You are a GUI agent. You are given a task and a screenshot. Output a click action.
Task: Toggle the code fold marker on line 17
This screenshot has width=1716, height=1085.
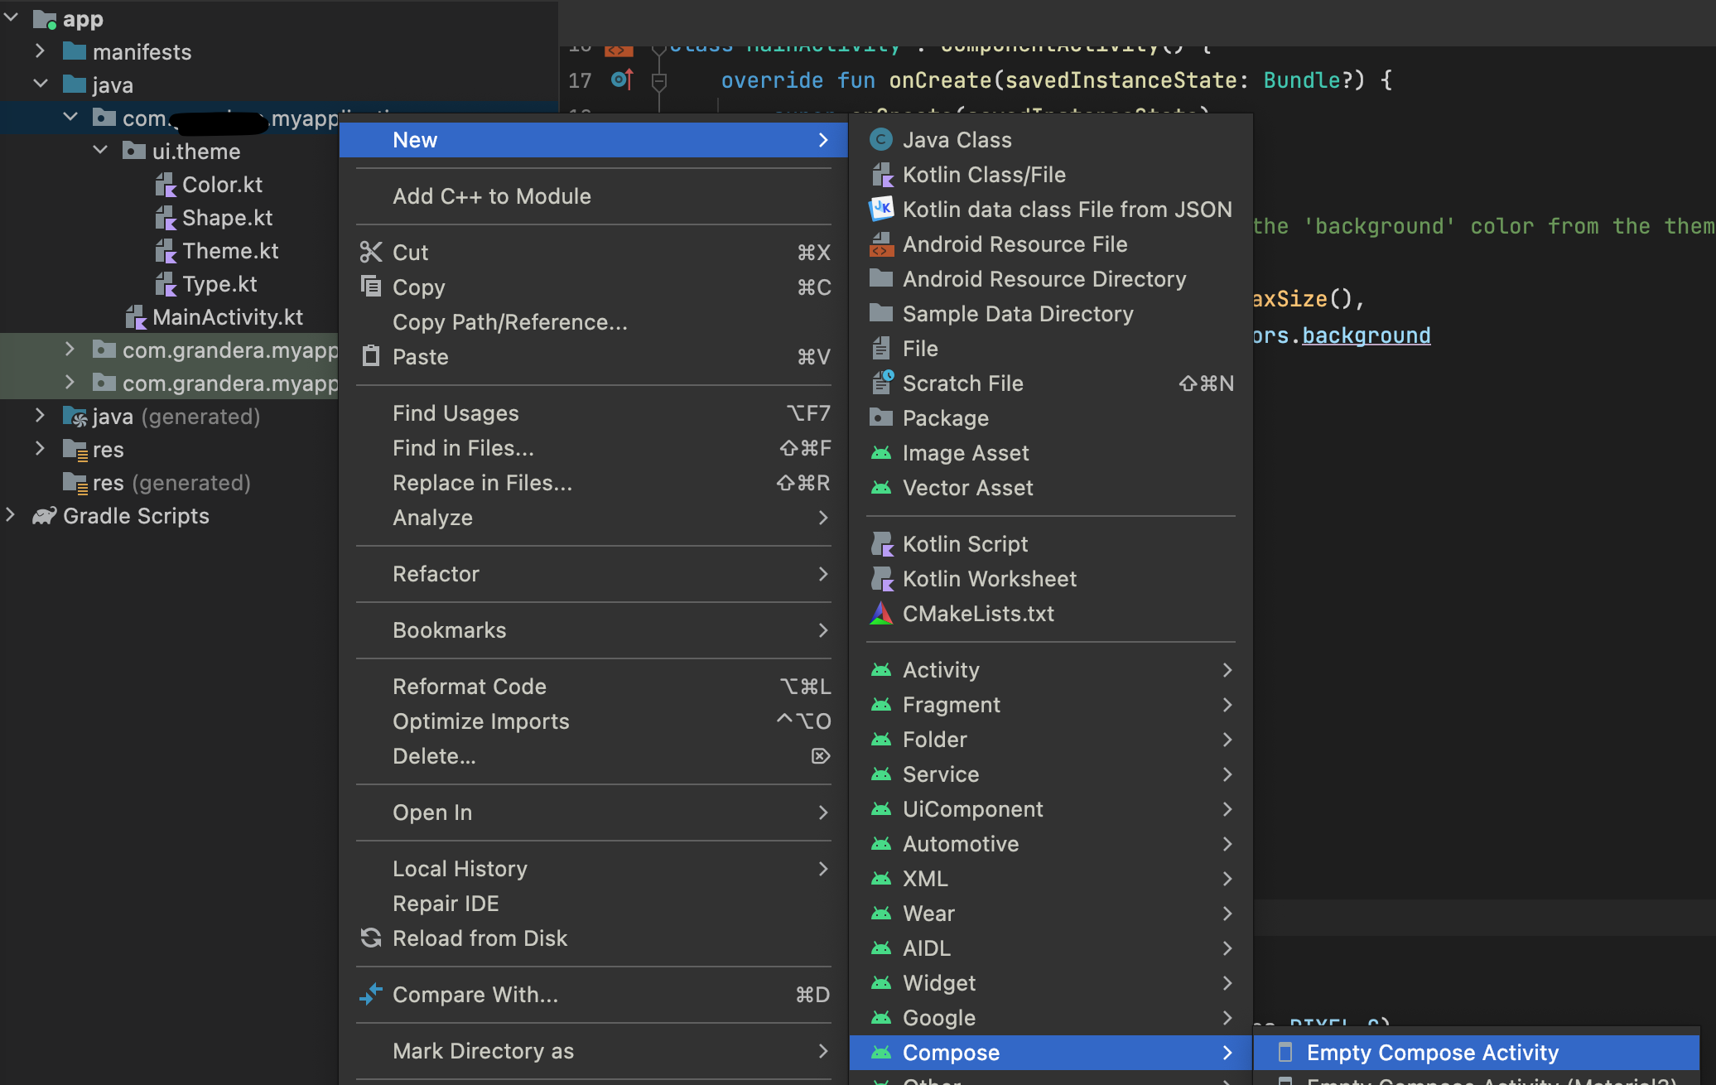coord(659,81)
